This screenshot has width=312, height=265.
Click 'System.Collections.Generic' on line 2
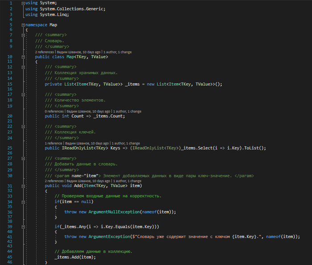(x=71, y=9)
